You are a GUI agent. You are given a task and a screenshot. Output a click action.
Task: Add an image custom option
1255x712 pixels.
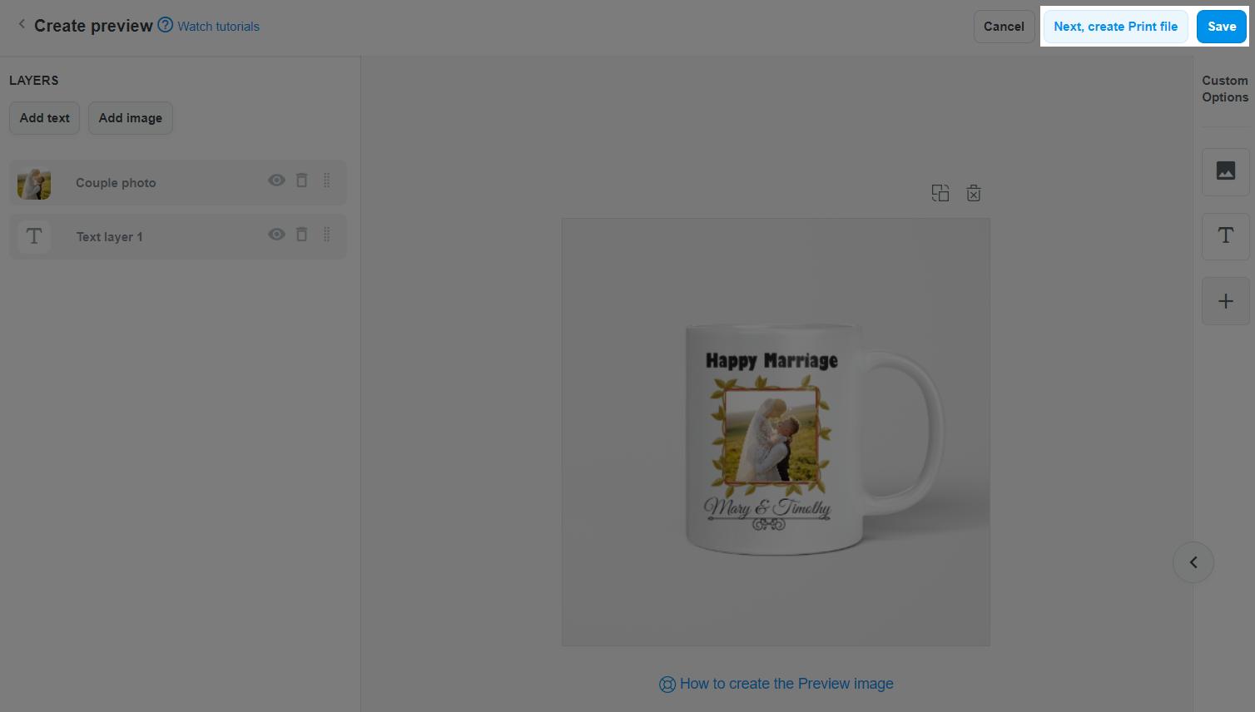point(1225,171)
